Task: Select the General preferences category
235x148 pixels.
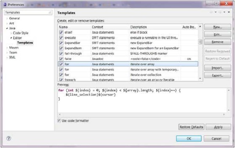Action: pos(14,18)
